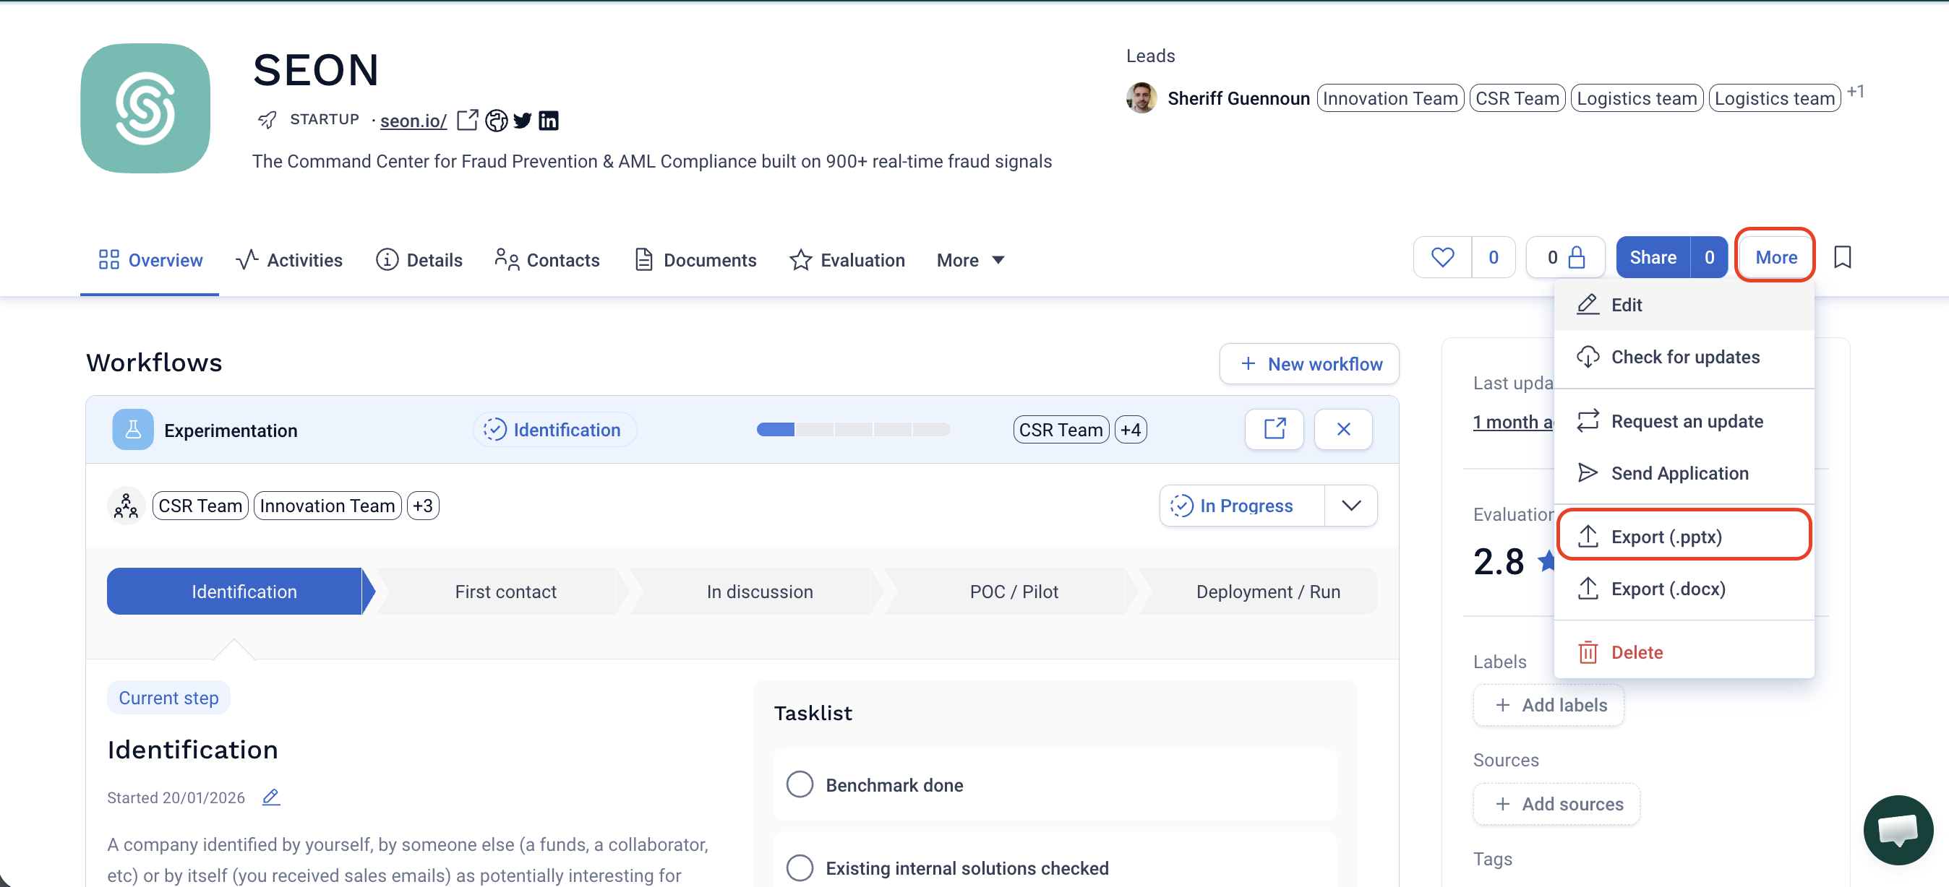Screen dimensions: 1949x887
Task: Click the Share button
Action: coord(1653,258)
